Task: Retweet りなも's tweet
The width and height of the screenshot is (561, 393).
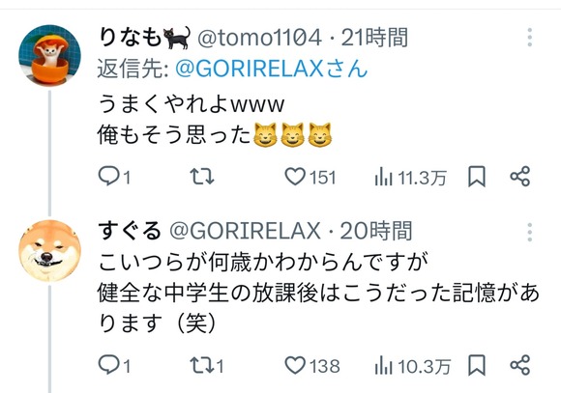Action: 202,177
